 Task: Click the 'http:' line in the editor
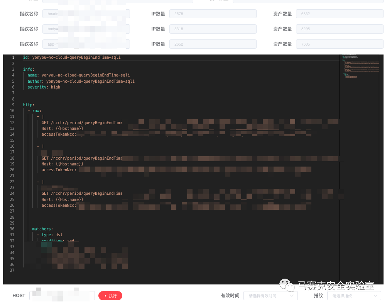29,105
